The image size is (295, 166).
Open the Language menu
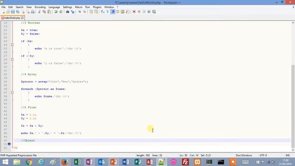[54, 7]
